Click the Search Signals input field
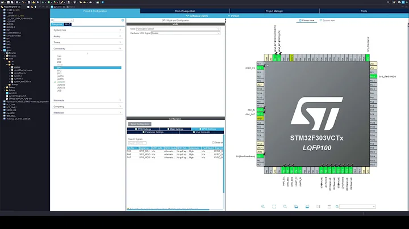The image size is (409, 229). (x=137, y=143)
